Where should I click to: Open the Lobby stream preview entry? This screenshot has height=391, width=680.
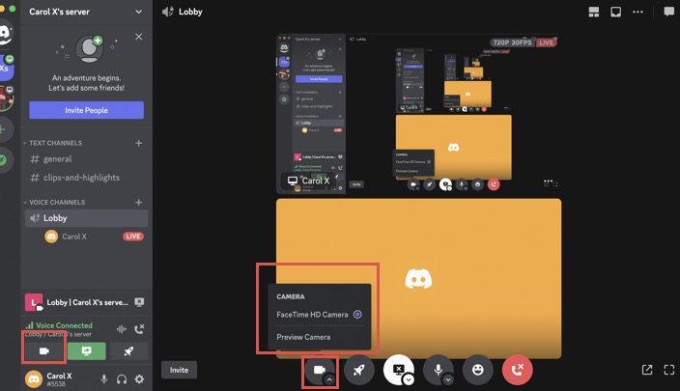(x=78, y=302)
